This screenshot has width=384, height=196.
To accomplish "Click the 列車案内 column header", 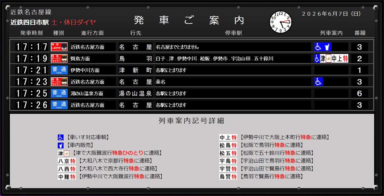I will (x=331, y=33).
